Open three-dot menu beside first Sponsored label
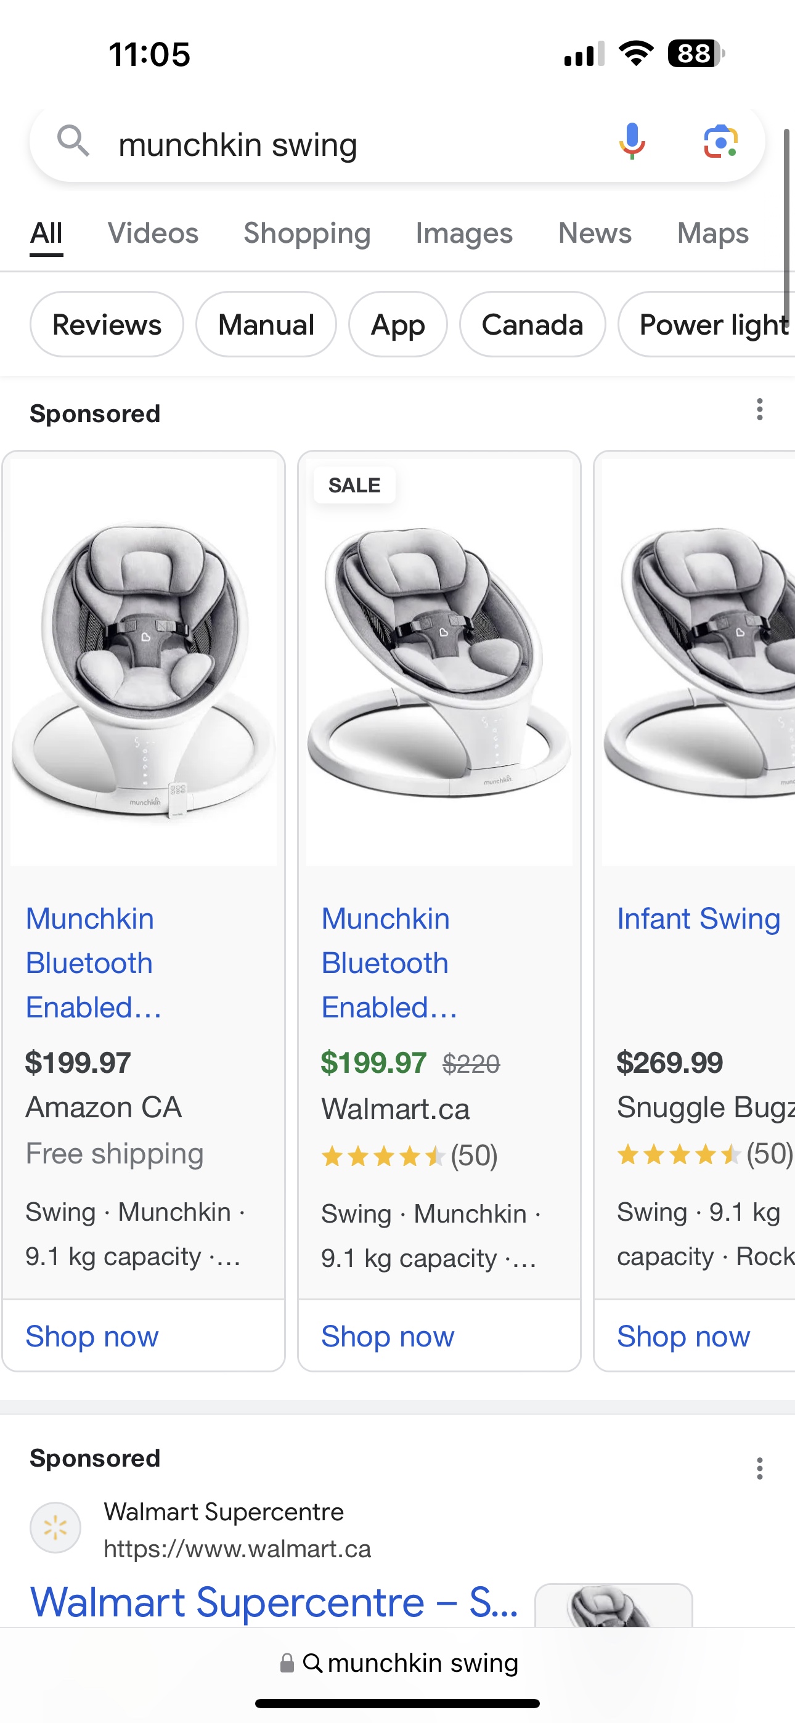This screenshot has width=795, height=1723. 759,409
